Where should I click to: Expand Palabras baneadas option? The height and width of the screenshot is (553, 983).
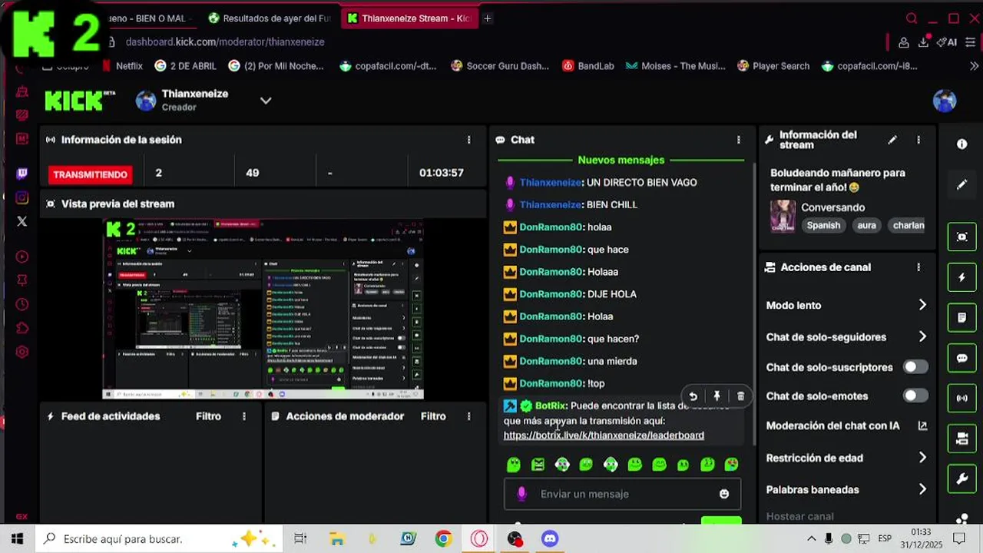point(922,489)
